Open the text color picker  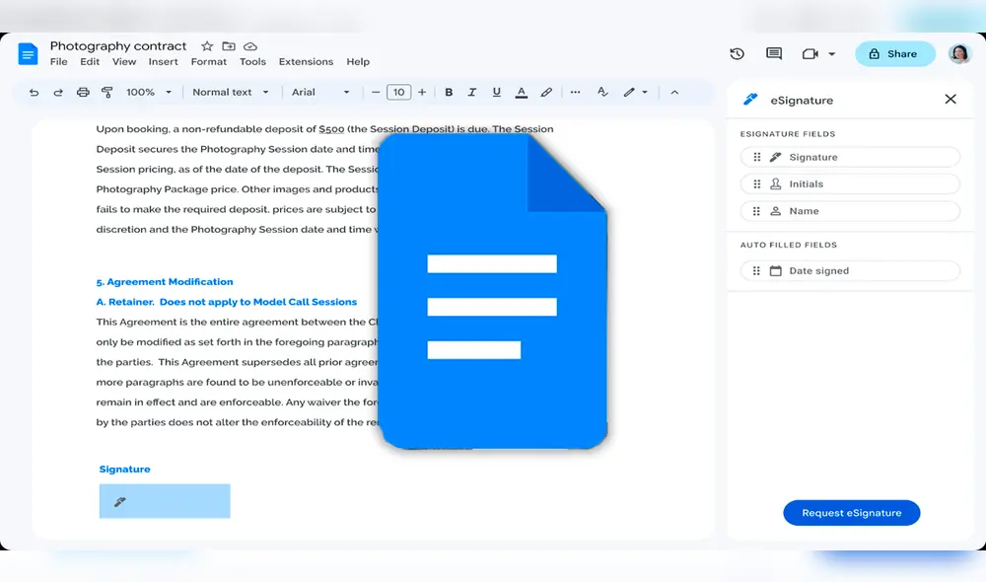521,92
